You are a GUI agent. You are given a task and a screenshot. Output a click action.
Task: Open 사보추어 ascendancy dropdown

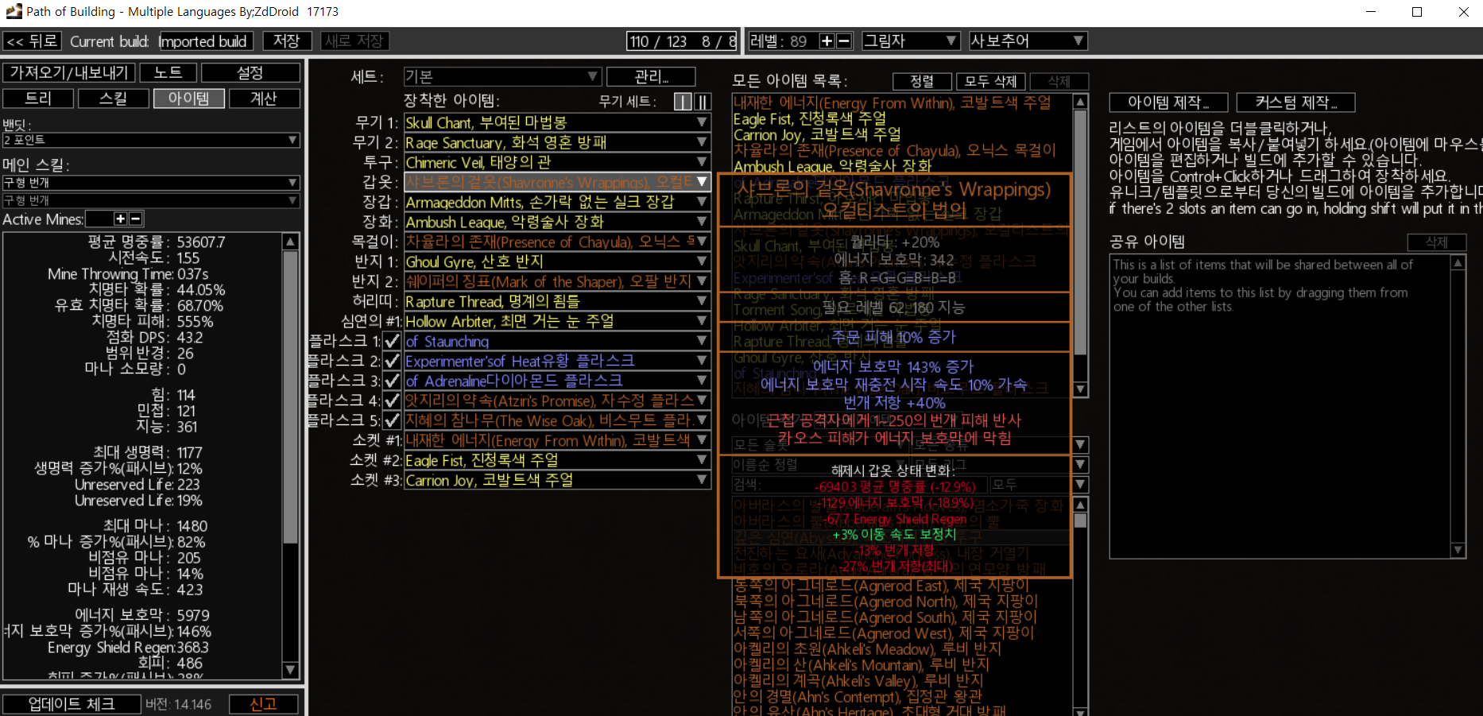point(1028,41)
